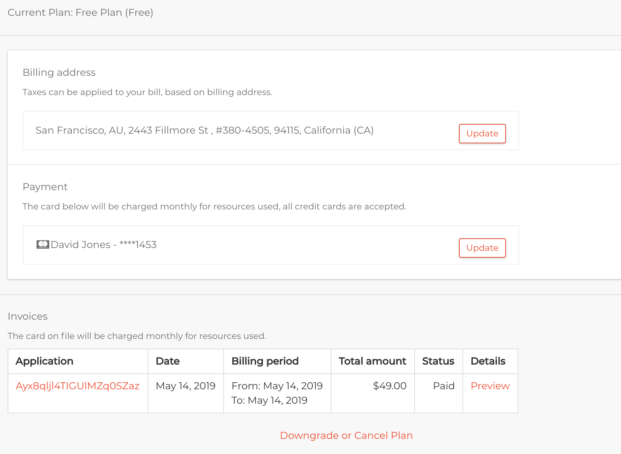The image size is (621, 454).
Task: Select the San Francisco billing address text
Action: [x=205, y=130]
